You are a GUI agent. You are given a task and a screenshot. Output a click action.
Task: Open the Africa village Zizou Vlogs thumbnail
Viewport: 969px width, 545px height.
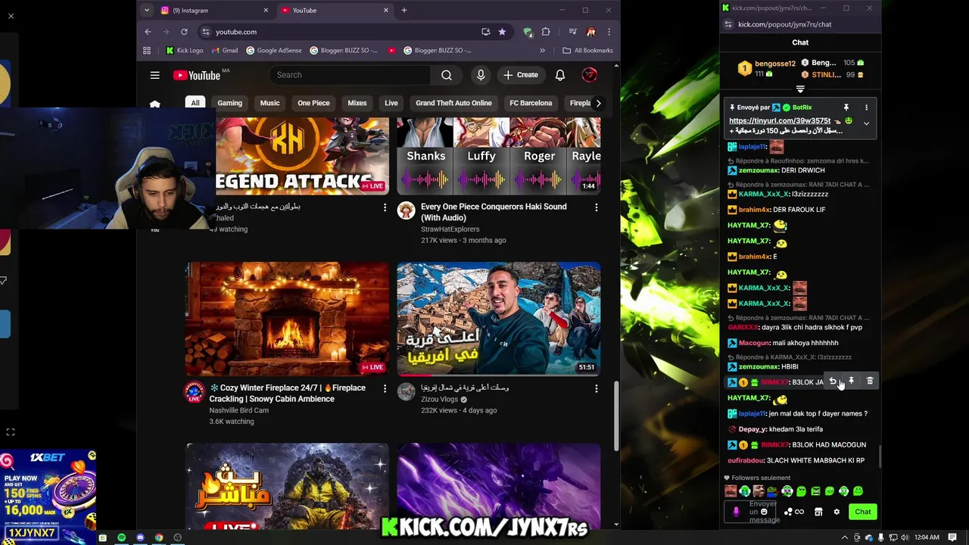[x=499, y=319]
